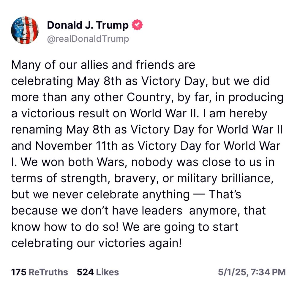This screenshot has height=288, width=297.
Task: View the 175 ReTruths list
Action: tap(39, 272)
